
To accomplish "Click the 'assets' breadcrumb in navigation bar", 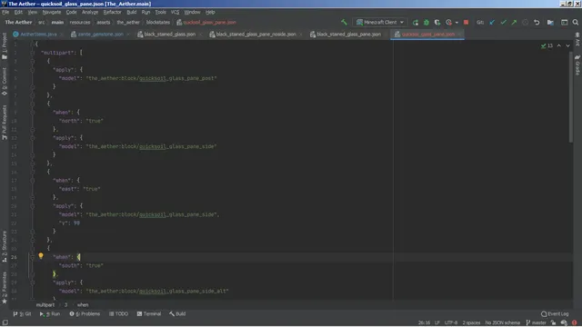I will click(x=103, y=22).
